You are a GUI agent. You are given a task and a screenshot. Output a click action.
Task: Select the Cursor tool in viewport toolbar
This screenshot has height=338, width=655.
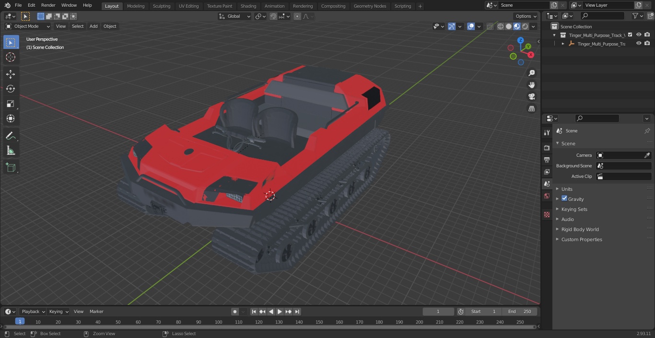point(11,57)
